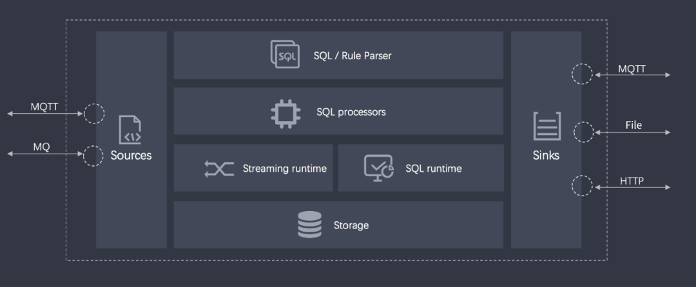This screenshot has width=696, height=287.
Task: Select the File sink connector circle
Action: [x=583, y=132]
